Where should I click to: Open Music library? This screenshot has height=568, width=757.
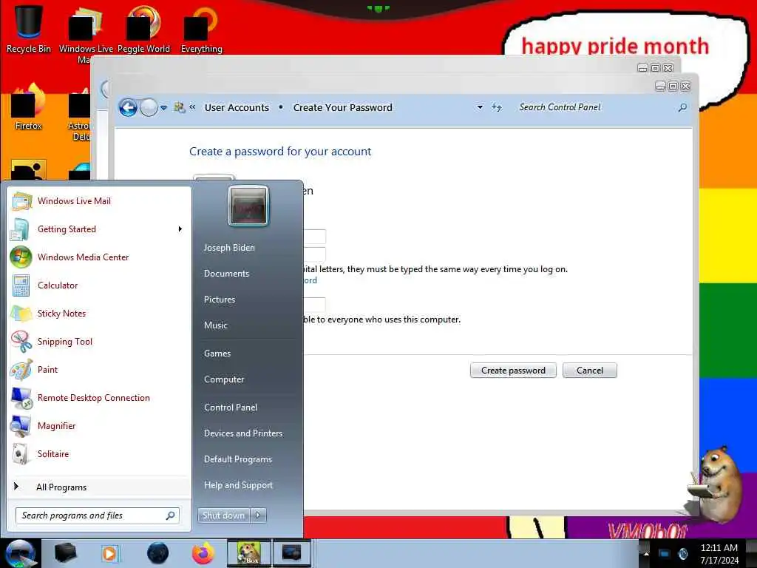point(215,325)
